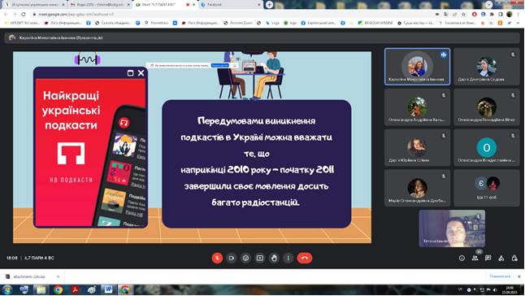
Task: Leave the call with red hang-up button
Action: tap(304, 258)
